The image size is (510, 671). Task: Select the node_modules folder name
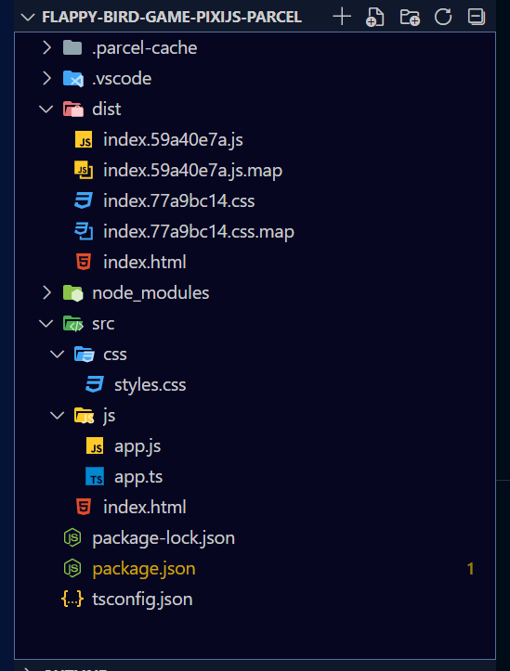tap(150, 293)
